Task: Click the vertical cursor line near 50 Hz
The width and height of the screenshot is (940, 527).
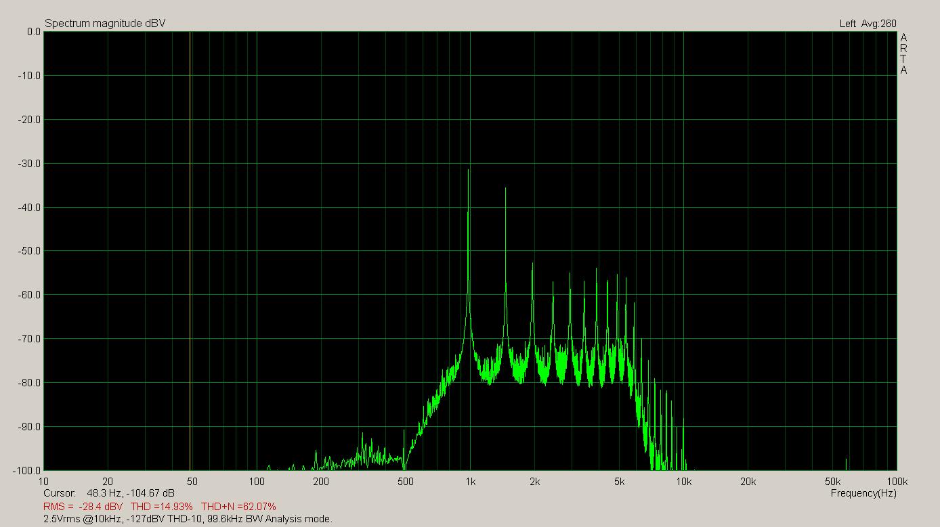Action: (190, 250)
